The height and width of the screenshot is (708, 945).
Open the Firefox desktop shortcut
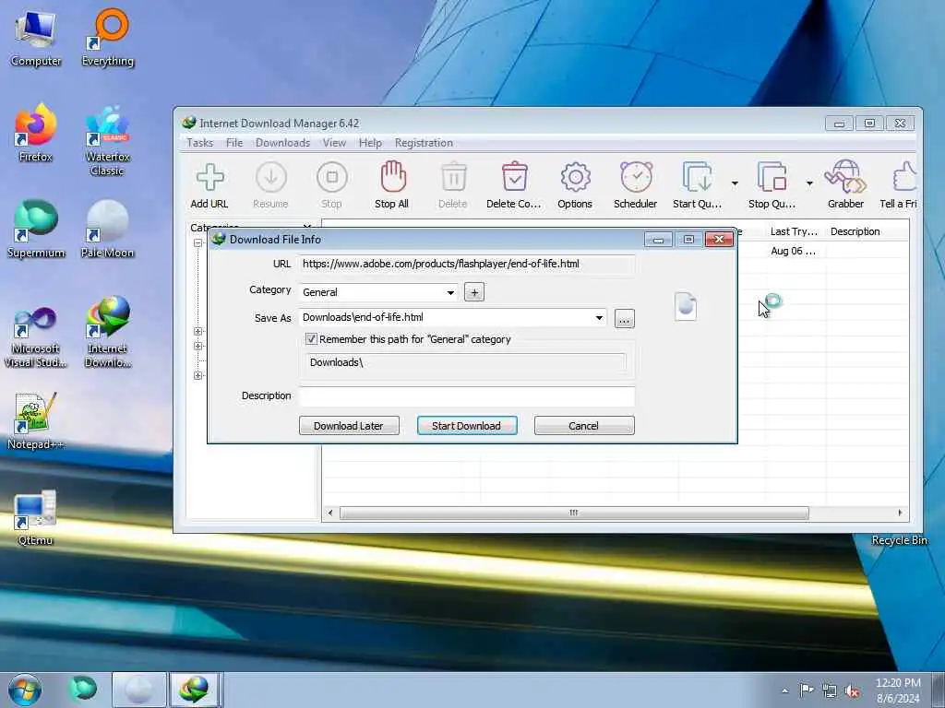pyautogui.click(x=36, y=134)
